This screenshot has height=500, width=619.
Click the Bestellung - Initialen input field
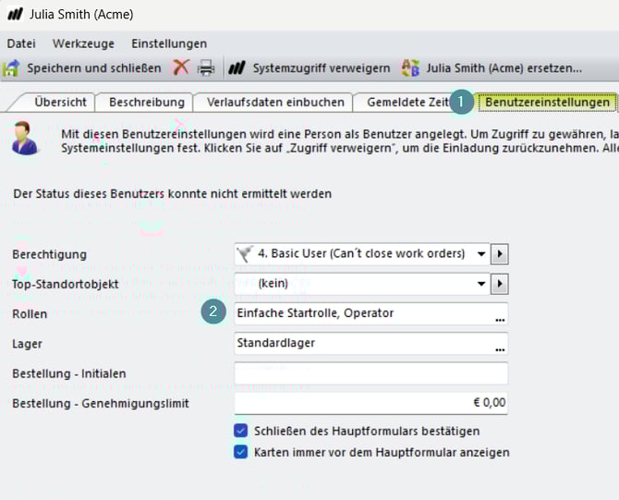tap(370, 373)
